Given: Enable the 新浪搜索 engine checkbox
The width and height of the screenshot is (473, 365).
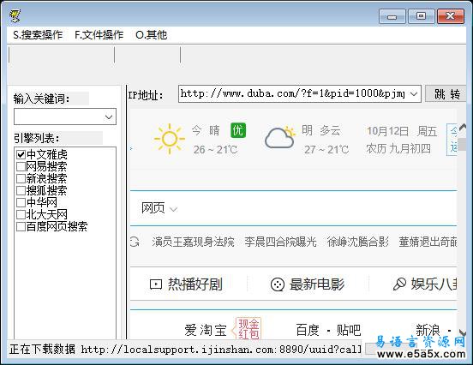Looking at the screenshot, I should pyautogui.click(x=21, y=178).
